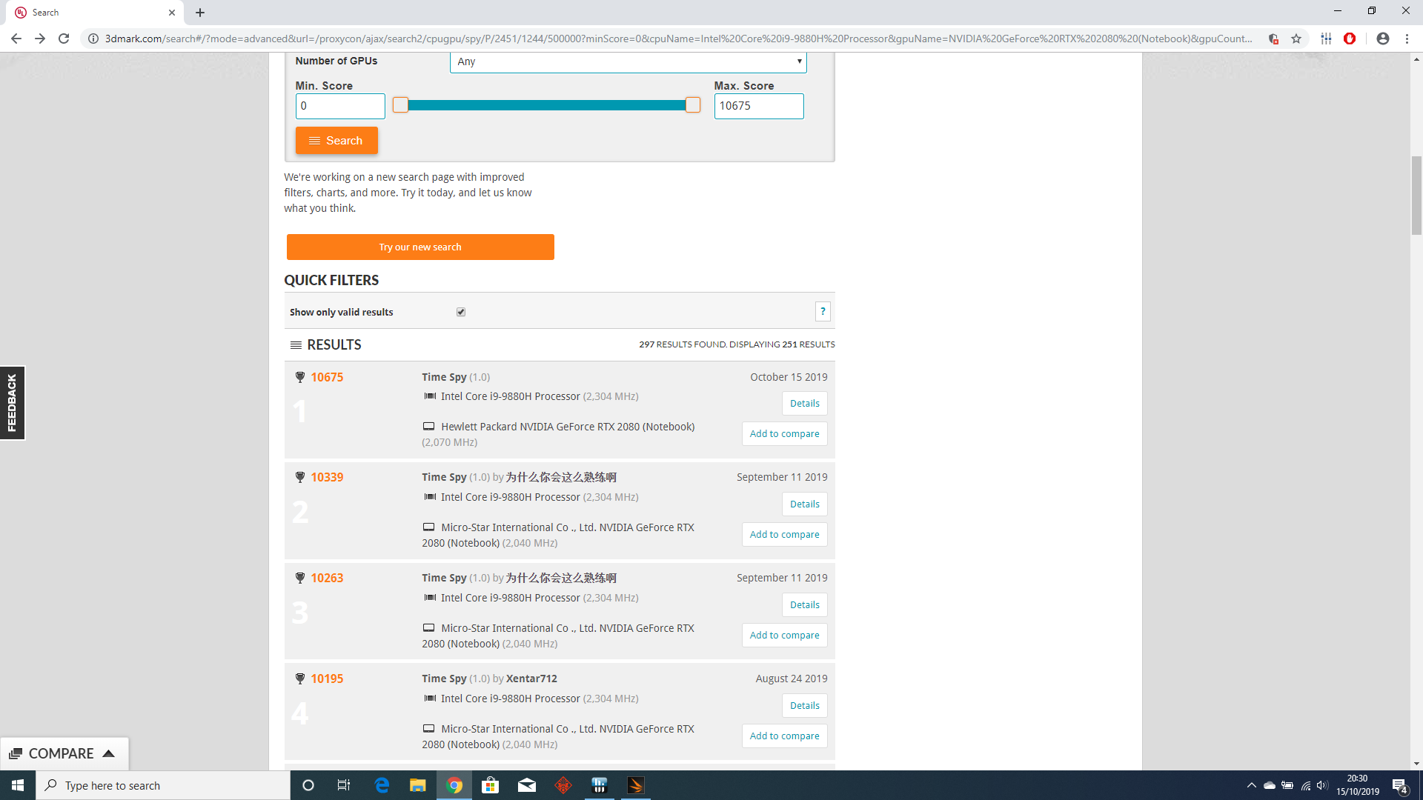Open Details for the 10339 result
Viewport: 1423px width, 800px height.
[805, 504]
